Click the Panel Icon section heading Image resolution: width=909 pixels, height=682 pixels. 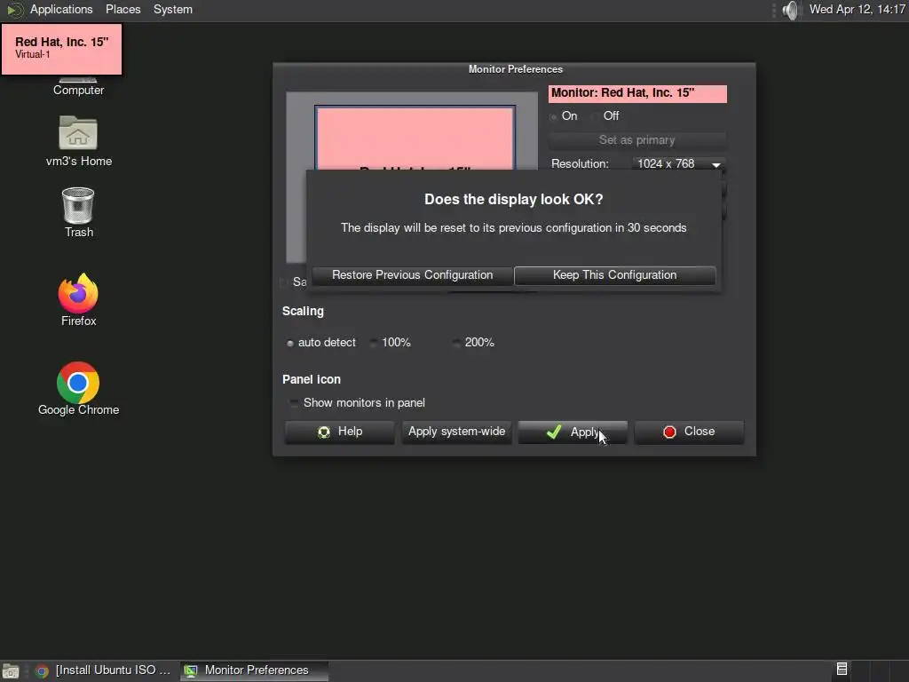(x=312, y=379)
